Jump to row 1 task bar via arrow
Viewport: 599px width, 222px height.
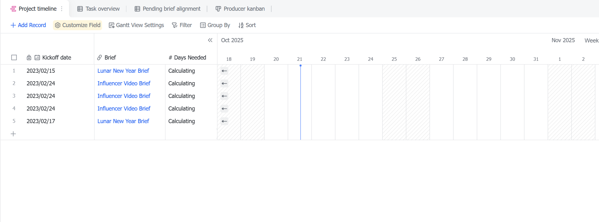224,71
